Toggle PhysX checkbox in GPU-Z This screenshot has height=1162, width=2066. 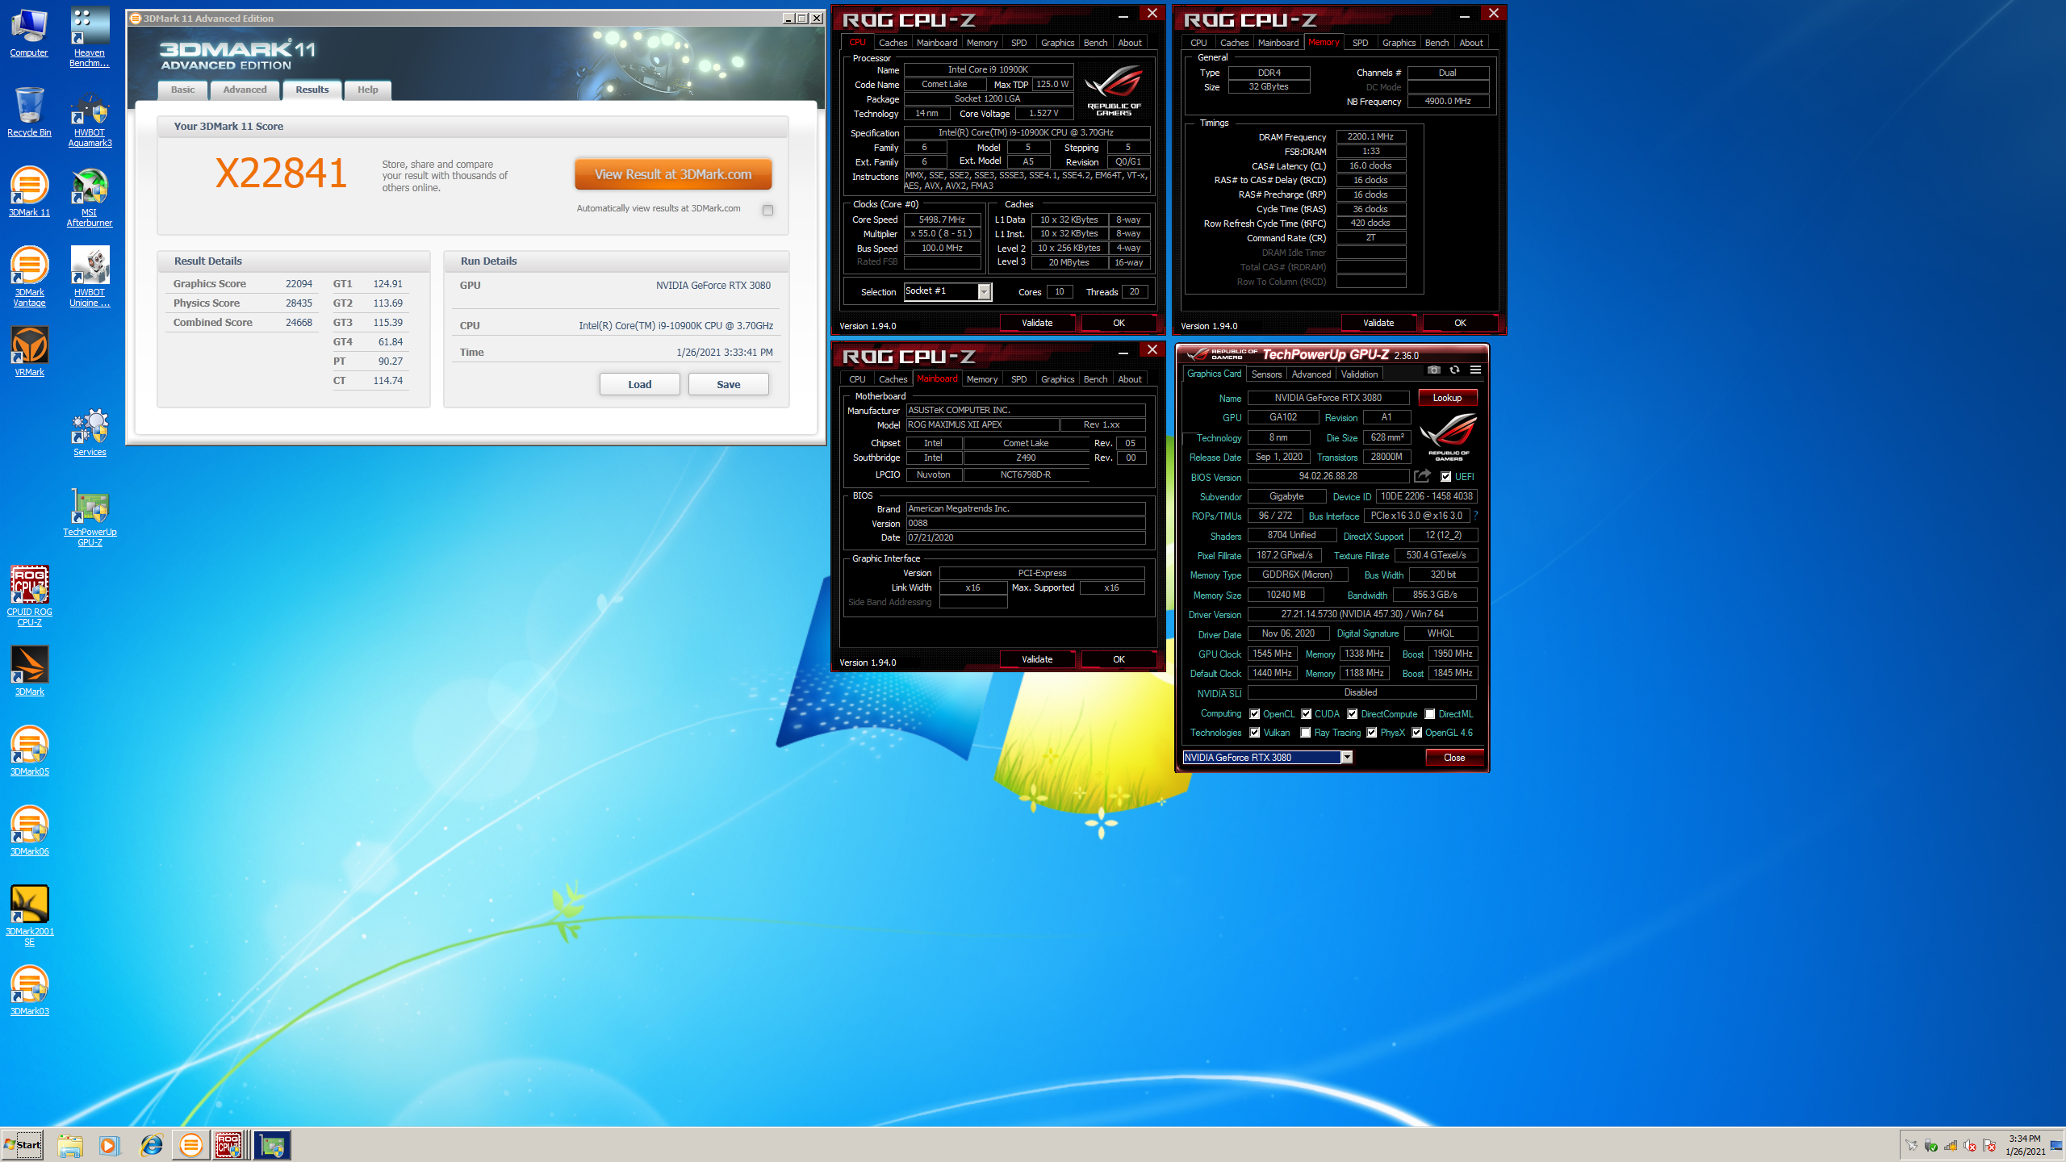pyautogui.click(x=1372, y=733)
